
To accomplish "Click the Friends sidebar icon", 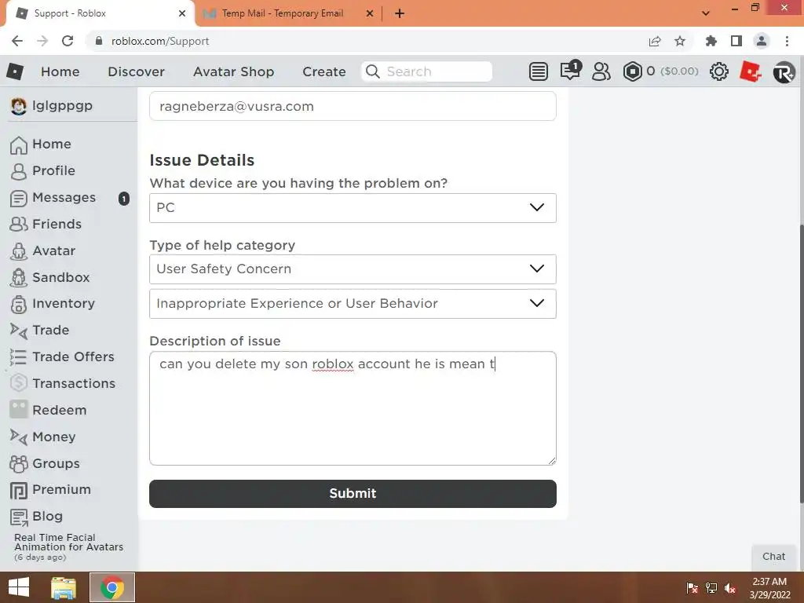I will point(19,224).
